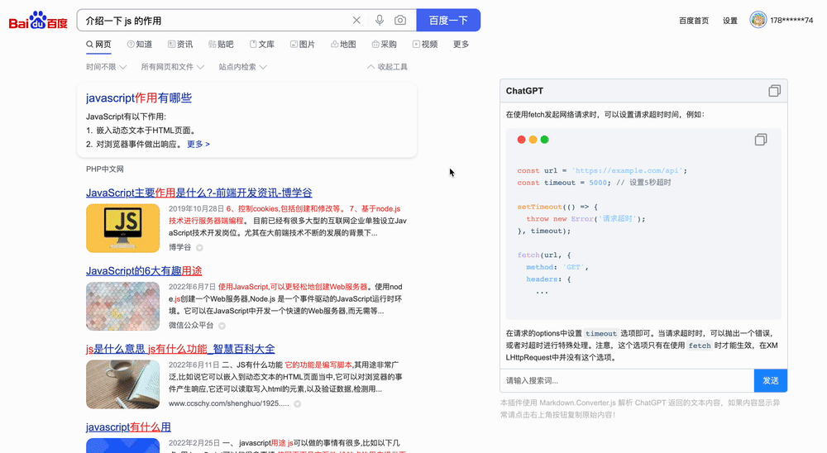Click the 博学谷 source link
The image size is (827, 453).
(x=179, y=247)
